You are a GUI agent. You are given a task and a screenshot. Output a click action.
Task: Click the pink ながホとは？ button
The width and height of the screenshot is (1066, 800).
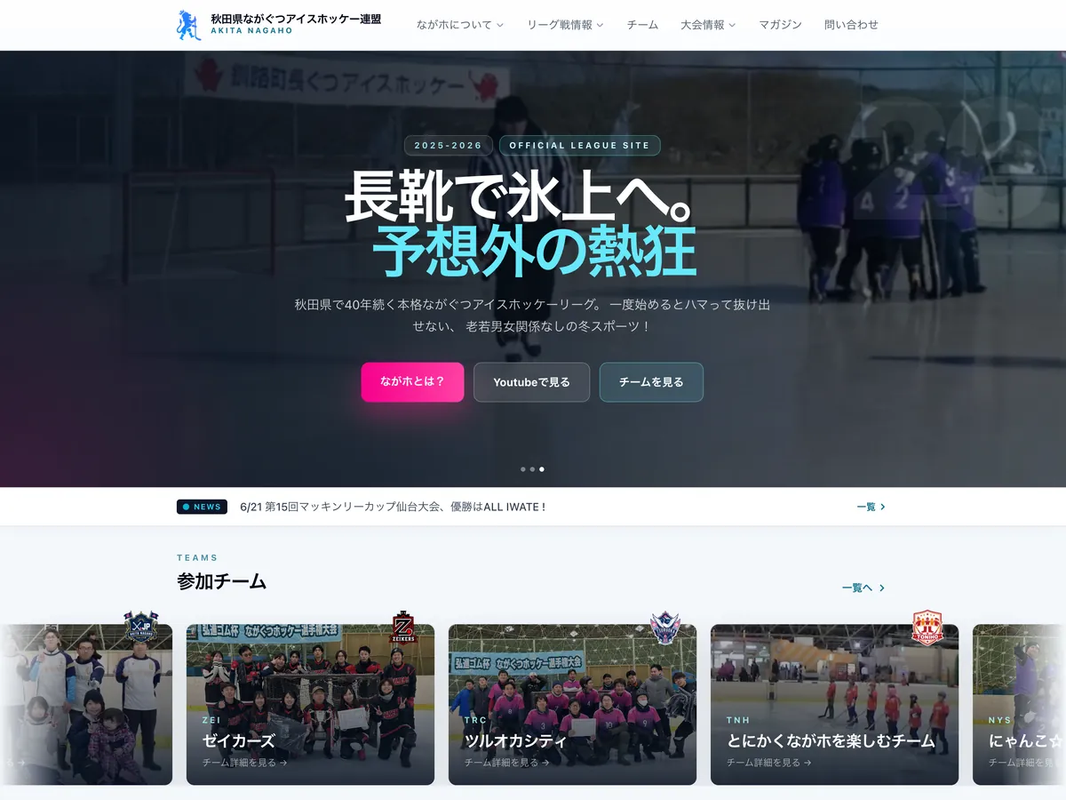[x=412, y=382]
